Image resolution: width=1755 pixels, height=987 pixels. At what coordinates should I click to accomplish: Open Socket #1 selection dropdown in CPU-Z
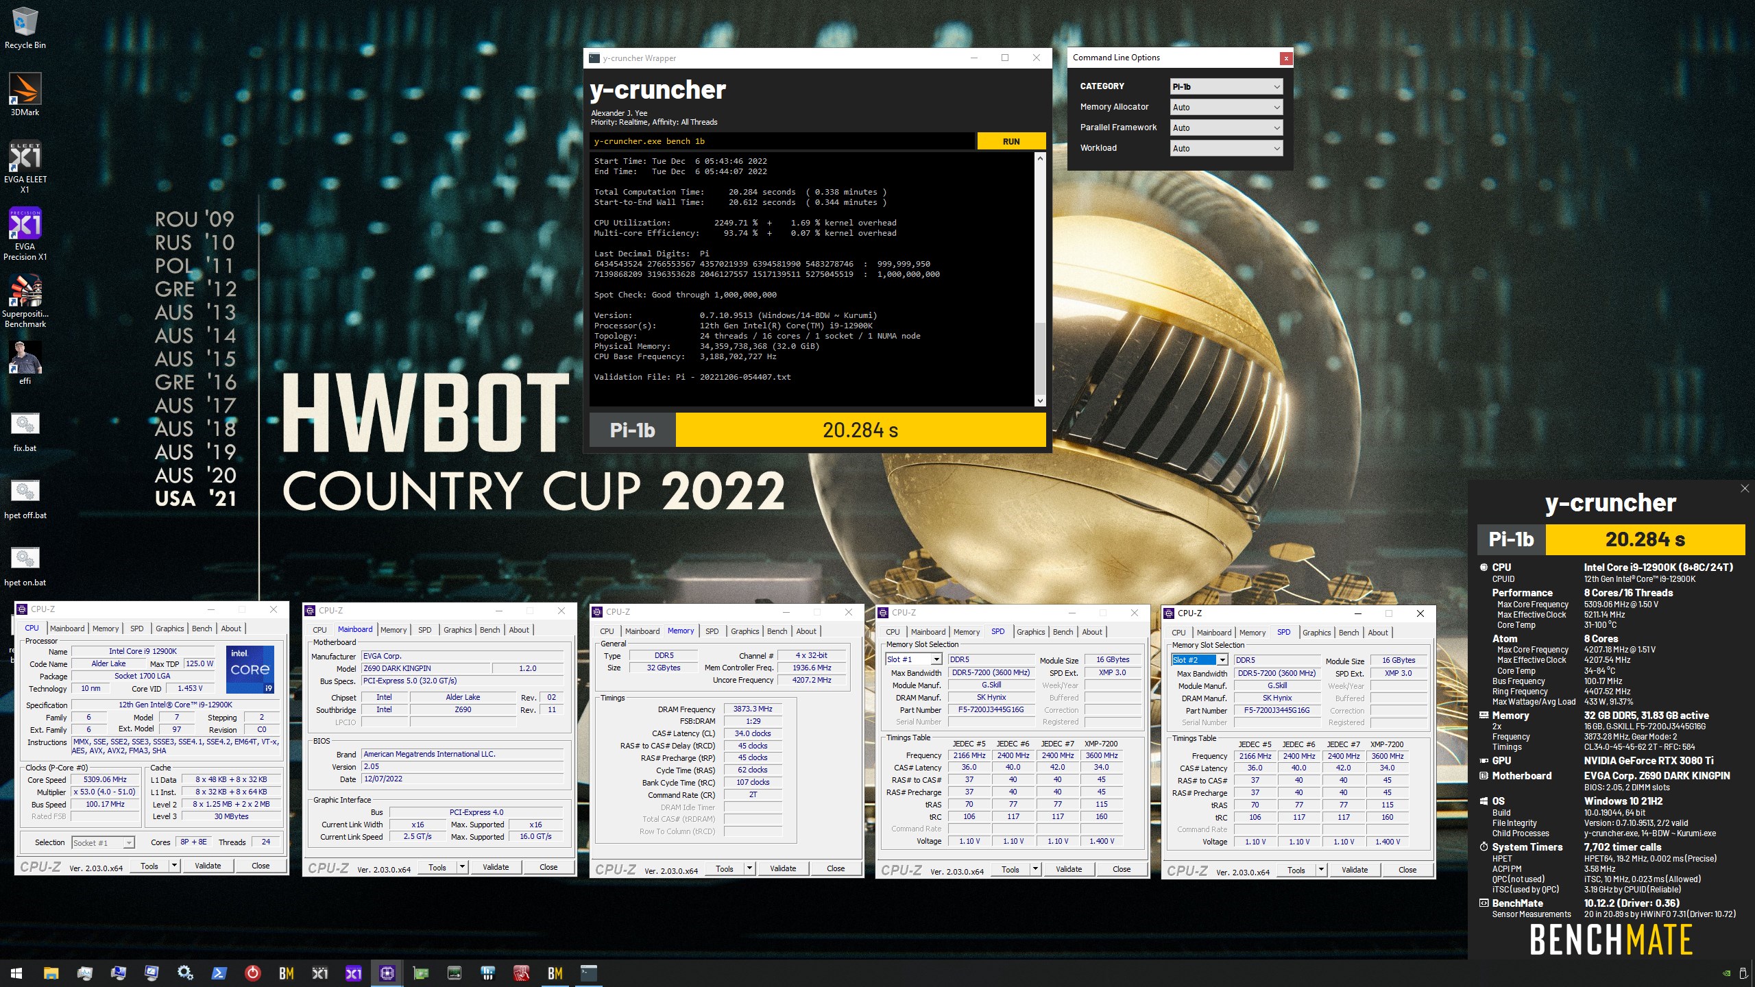(103, 842)
